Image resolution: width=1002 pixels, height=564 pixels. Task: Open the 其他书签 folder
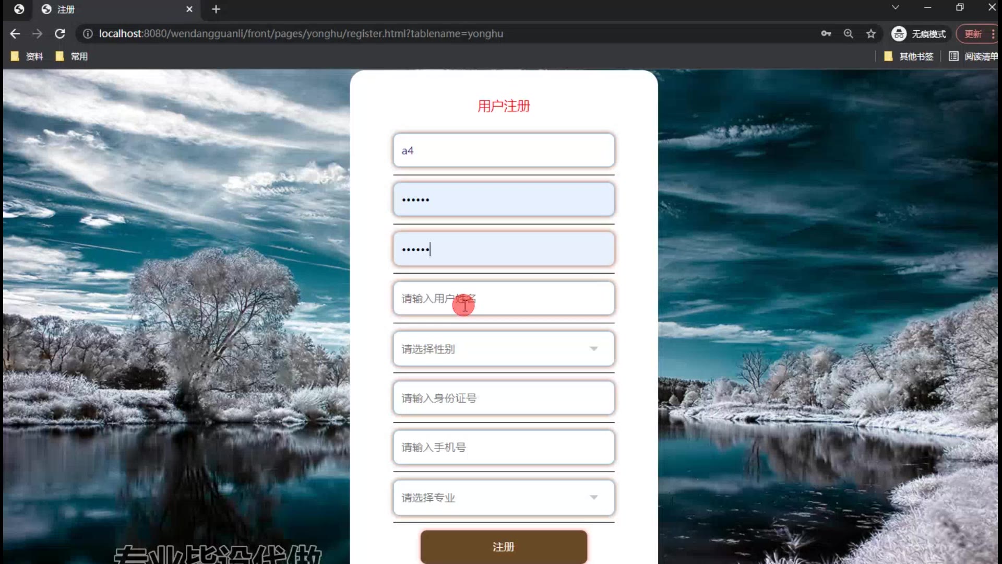pyautogui.click(x=909, y=56)
